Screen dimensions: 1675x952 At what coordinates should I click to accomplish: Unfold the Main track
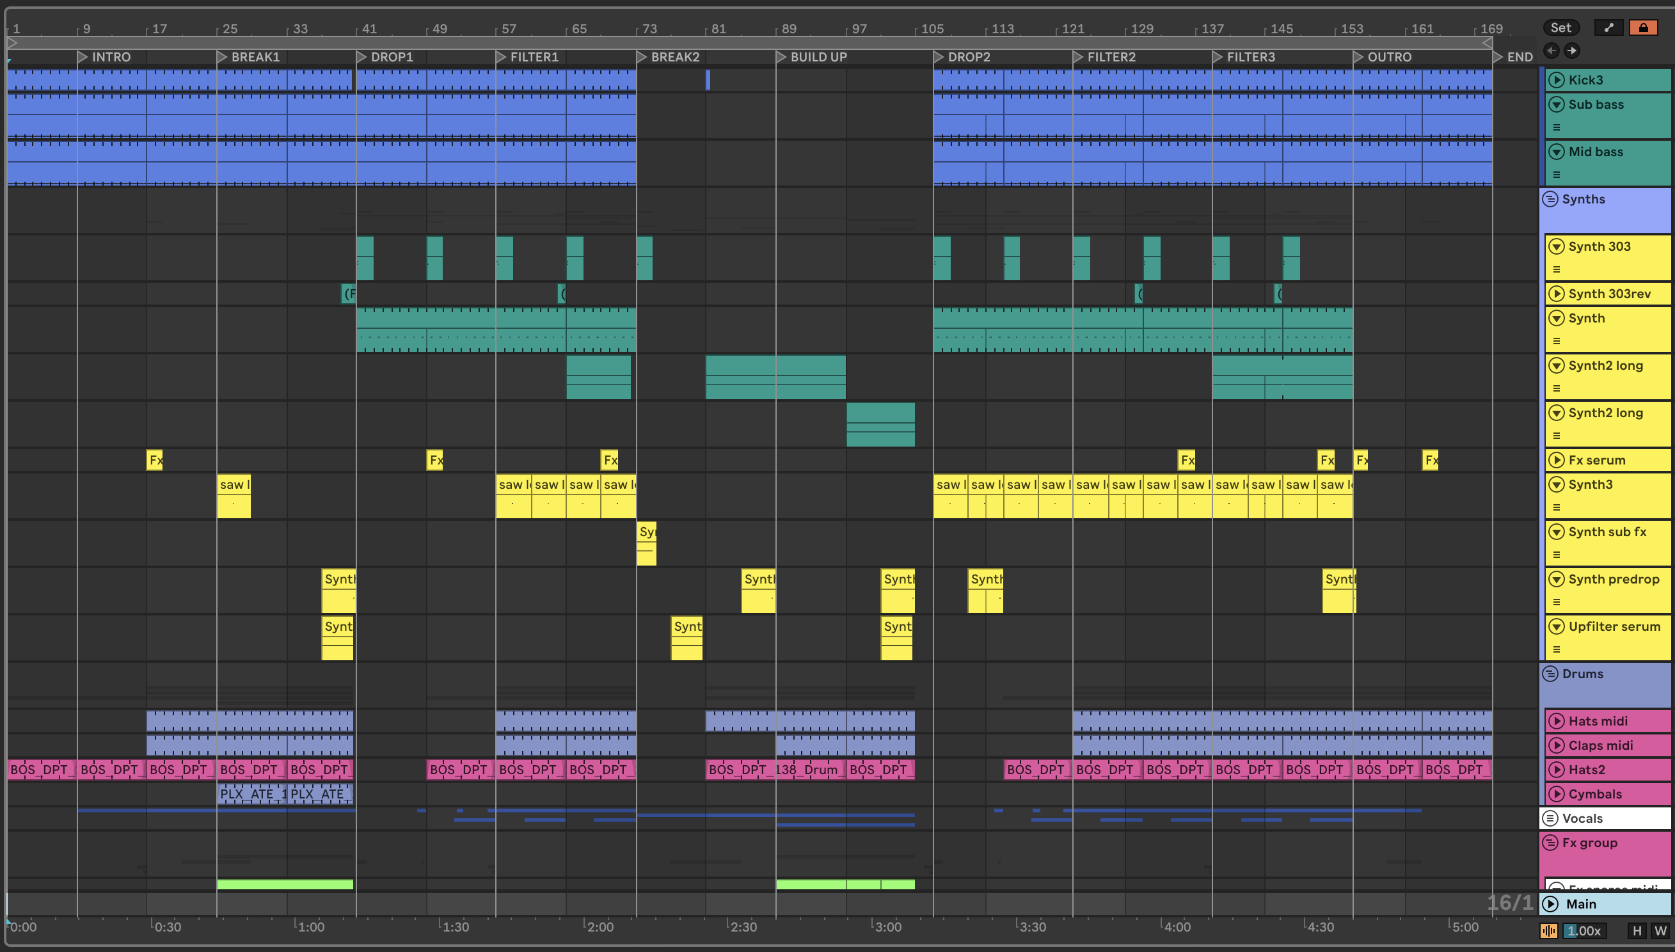pos(1550,903)
